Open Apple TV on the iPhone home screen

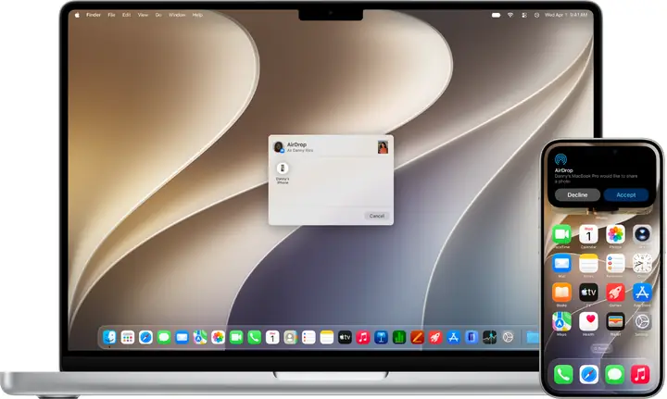pos(588,293)
